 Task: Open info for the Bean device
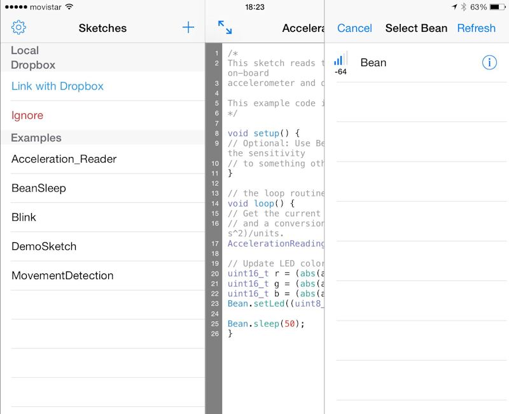click(x=489, y=62)
